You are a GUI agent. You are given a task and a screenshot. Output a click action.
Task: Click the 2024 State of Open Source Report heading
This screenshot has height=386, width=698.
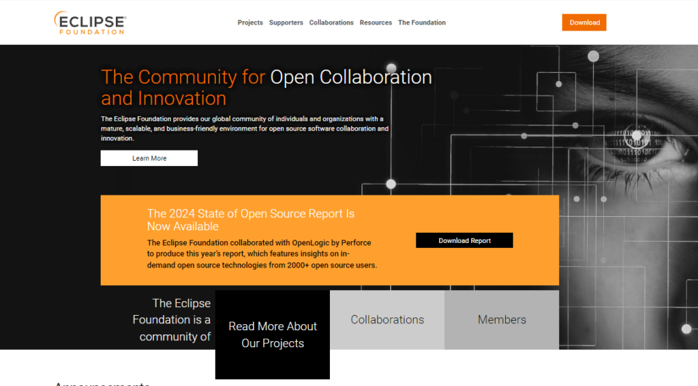pyautogui.click(x=251, y=220)
